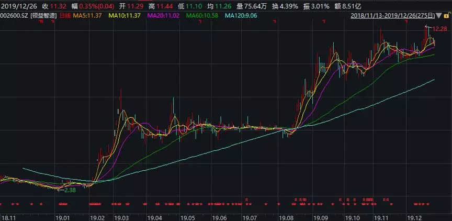The image size is (452, 221).
Task: Click the isolated star marker in mid-July 2019
Action: pos(266,204)
